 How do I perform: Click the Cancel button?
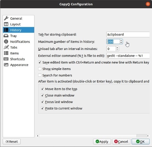[x=121, y=141]
